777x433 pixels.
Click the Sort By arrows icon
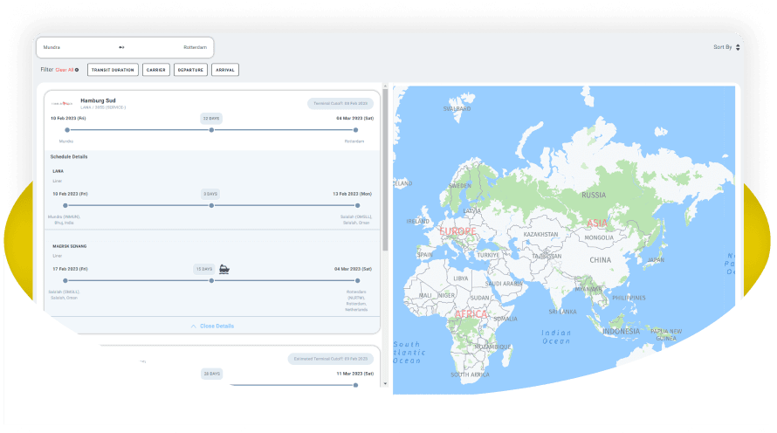[738, 47]
